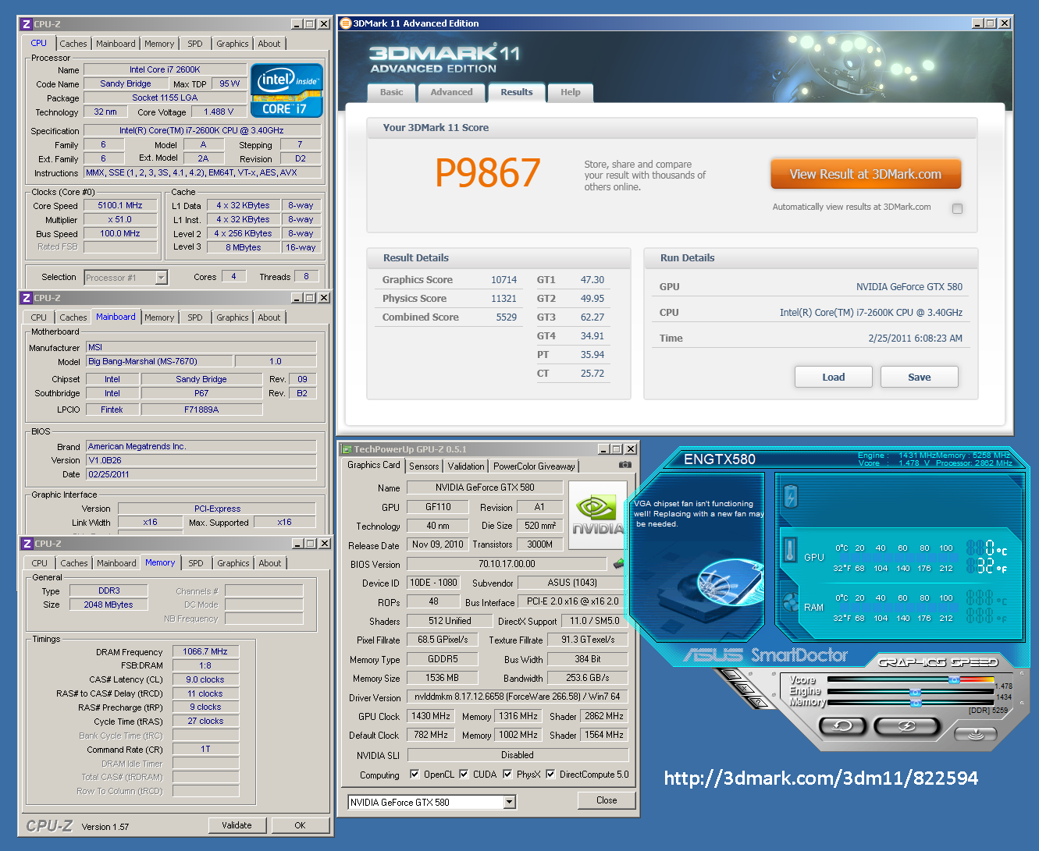Viewport: 1039px width, 851px height.
Task: Click the Core Voltage value 1.488 V
Action: click(219, 112)
